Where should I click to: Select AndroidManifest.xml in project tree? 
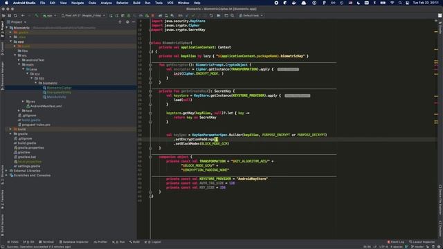click(46, 106)
